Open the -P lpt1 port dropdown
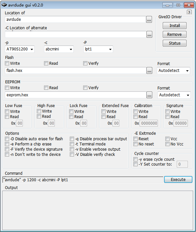This screenshot has width=196, height=232. tap(98, 49)
